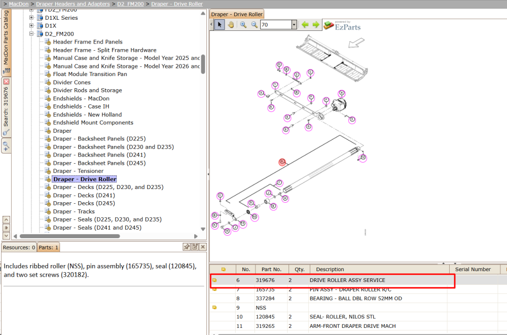Expand the D1XL Series node
The width and height of the screenshot is (507, 335).
[31, 17]
